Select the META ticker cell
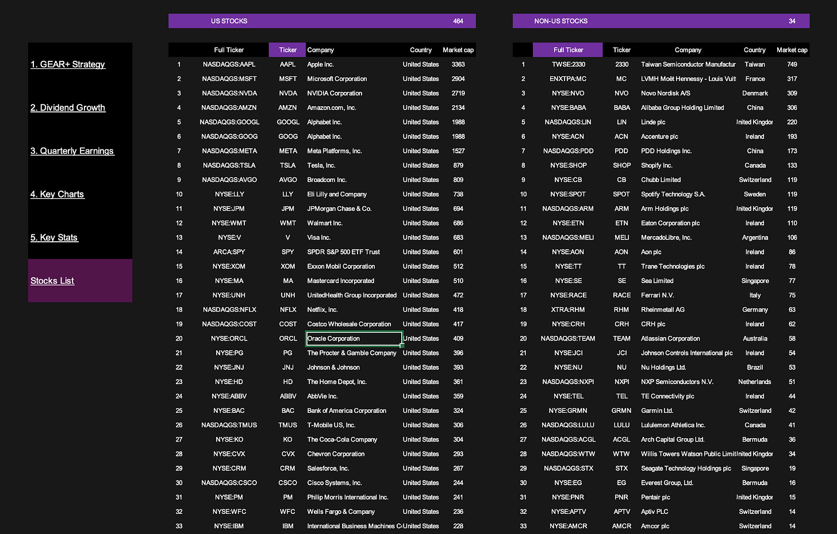This screenshot has width=837, height=534. pyautogui.click(x=288, y=151)
